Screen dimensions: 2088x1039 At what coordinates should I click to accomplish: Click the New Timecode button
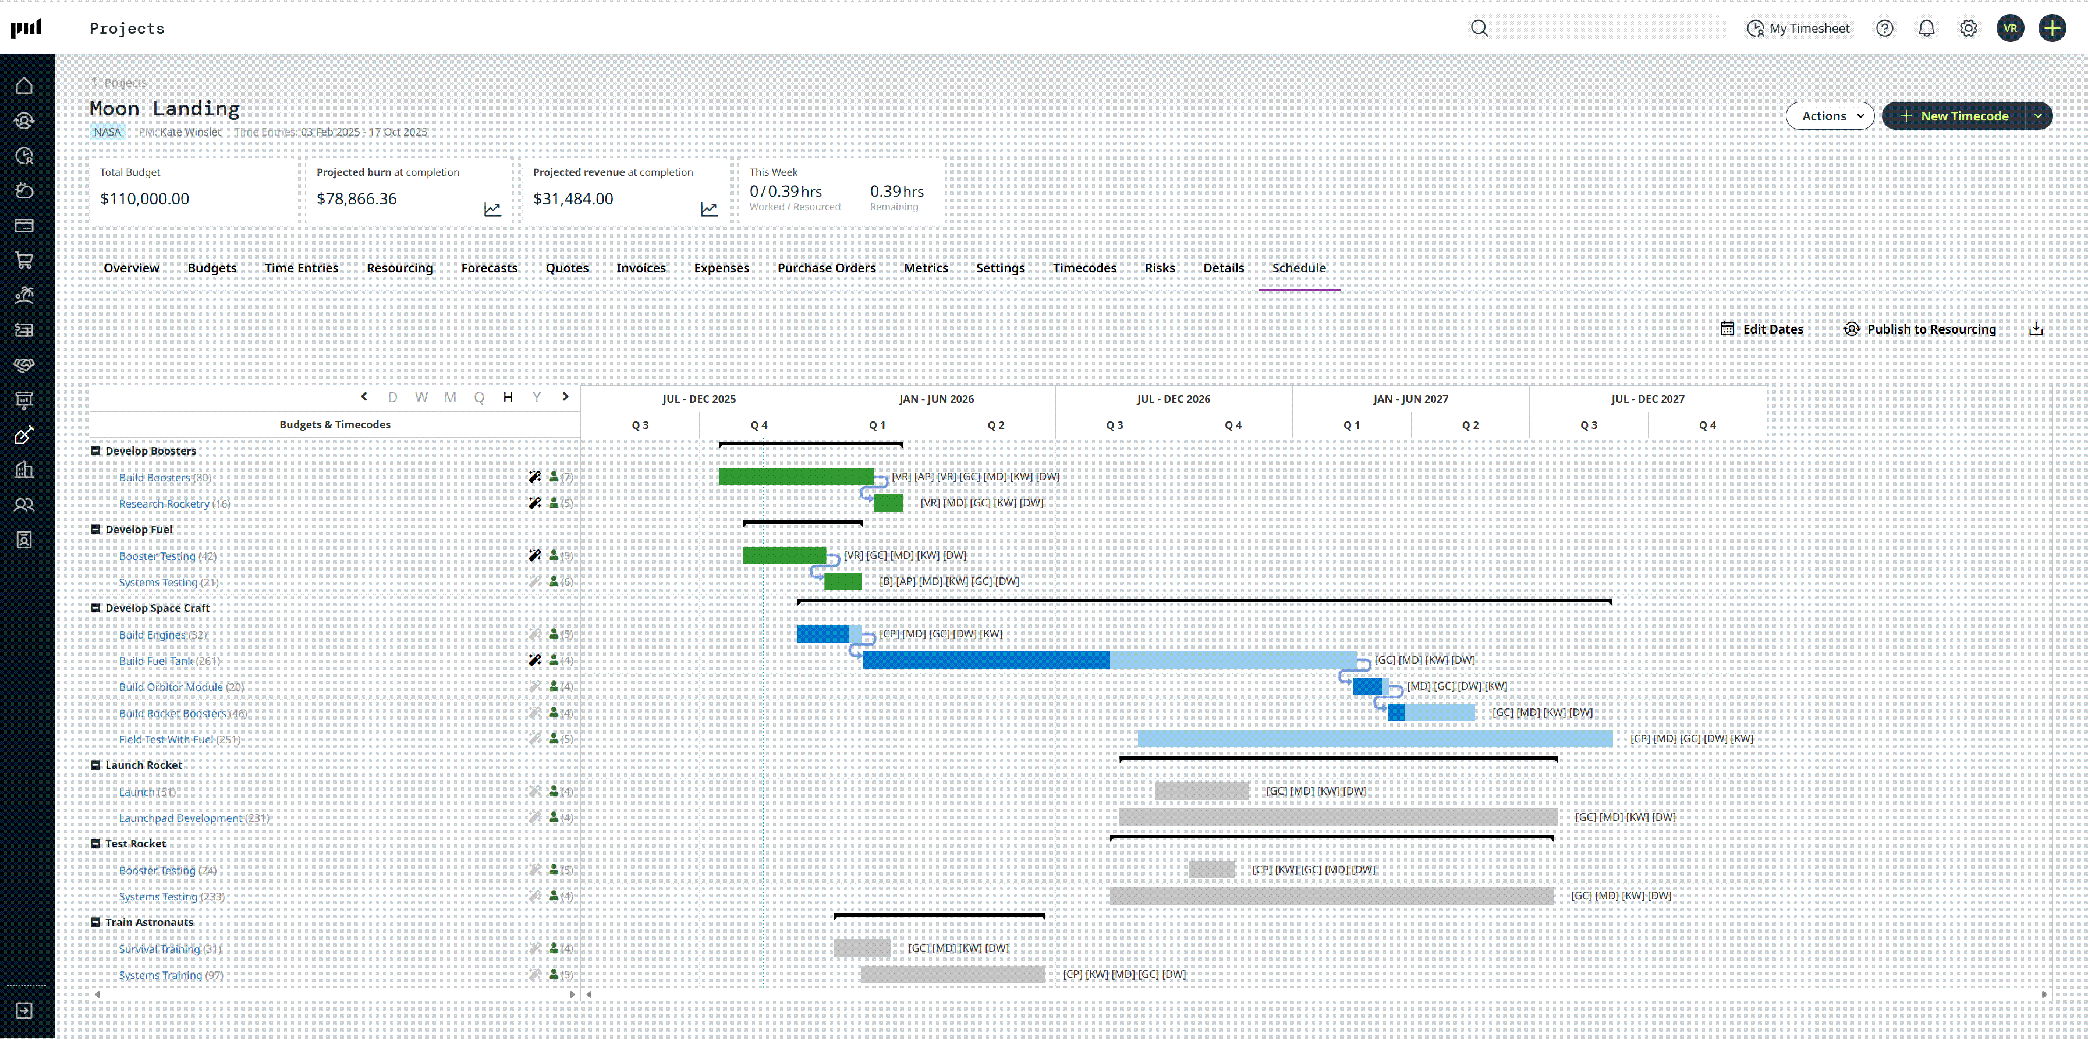click(1956, 115)
